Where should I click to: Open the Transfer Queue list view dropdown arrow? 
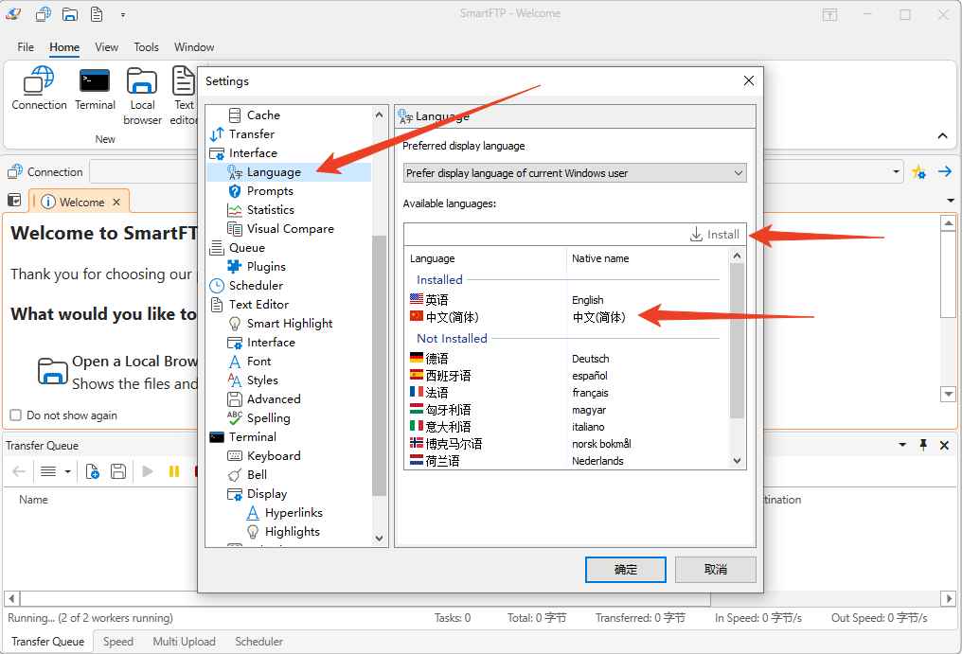[67, 471]
